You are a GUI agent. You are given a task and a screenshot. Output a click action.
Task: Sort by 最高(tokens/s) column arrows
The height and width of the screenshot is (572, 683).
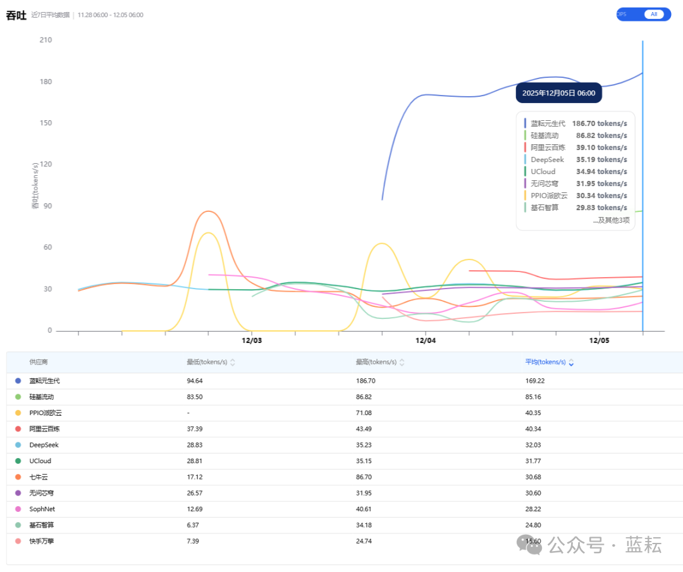coord(402,363)
